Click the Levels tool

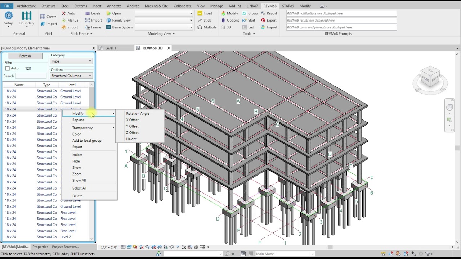93,13
